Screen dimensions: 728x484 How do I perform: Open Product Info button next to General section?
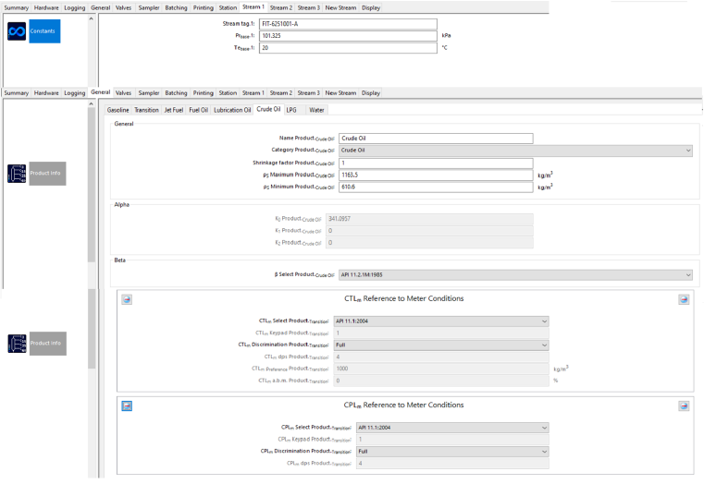pyautogui.click(x=47, y=174)
